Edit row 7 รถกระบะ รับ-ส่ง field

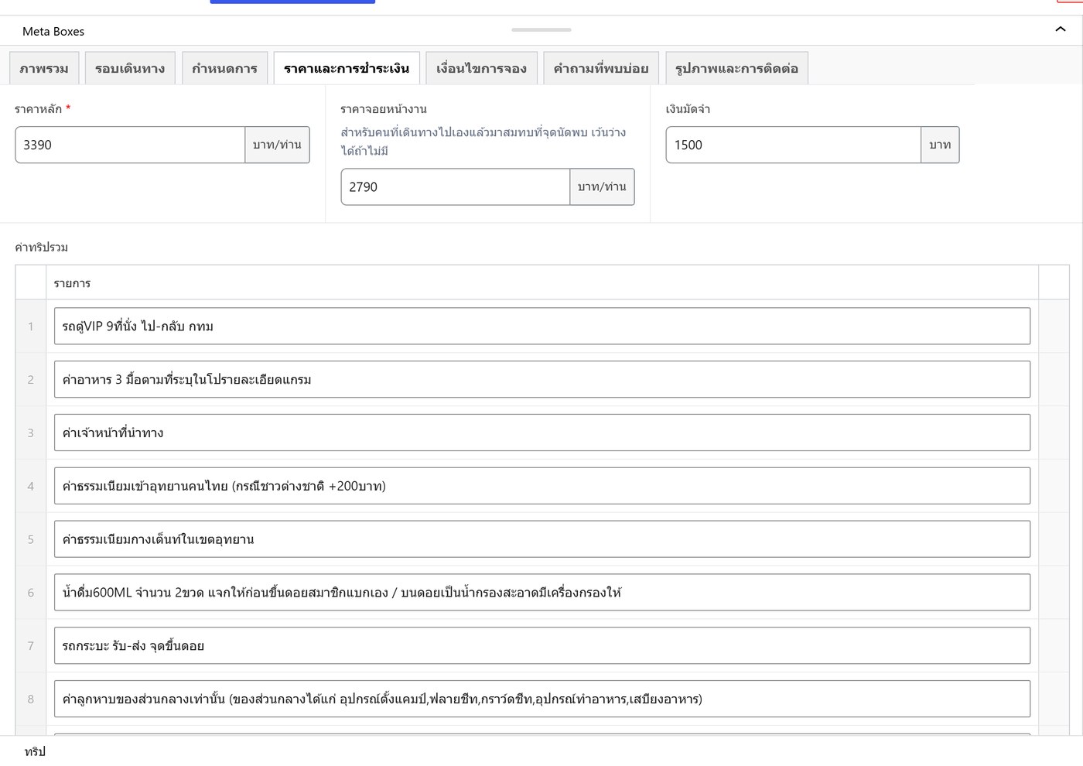coord(542,646)
